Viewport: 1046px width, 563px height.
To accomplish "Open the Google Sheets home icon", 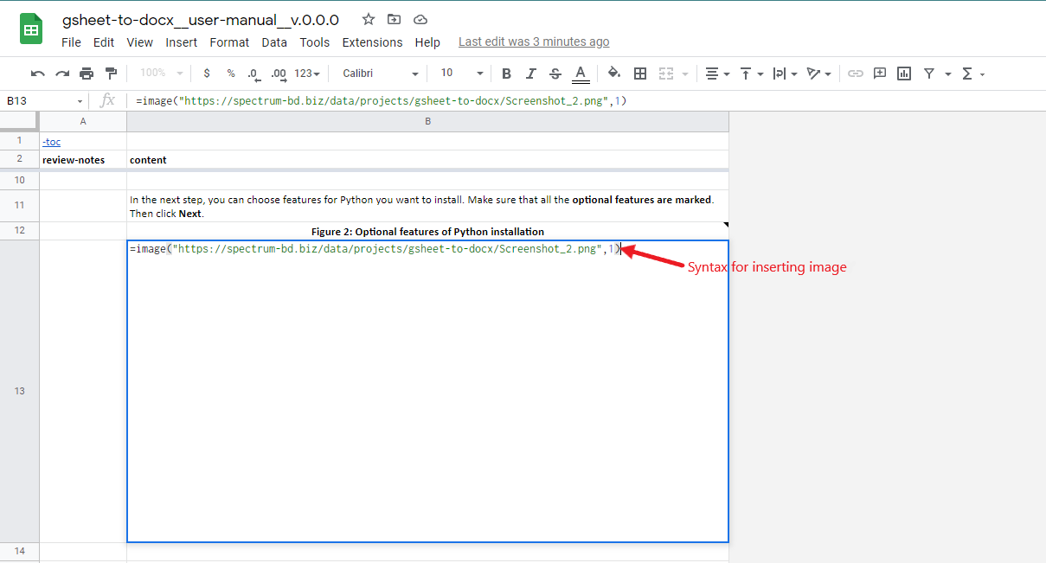I will [31, 30].
